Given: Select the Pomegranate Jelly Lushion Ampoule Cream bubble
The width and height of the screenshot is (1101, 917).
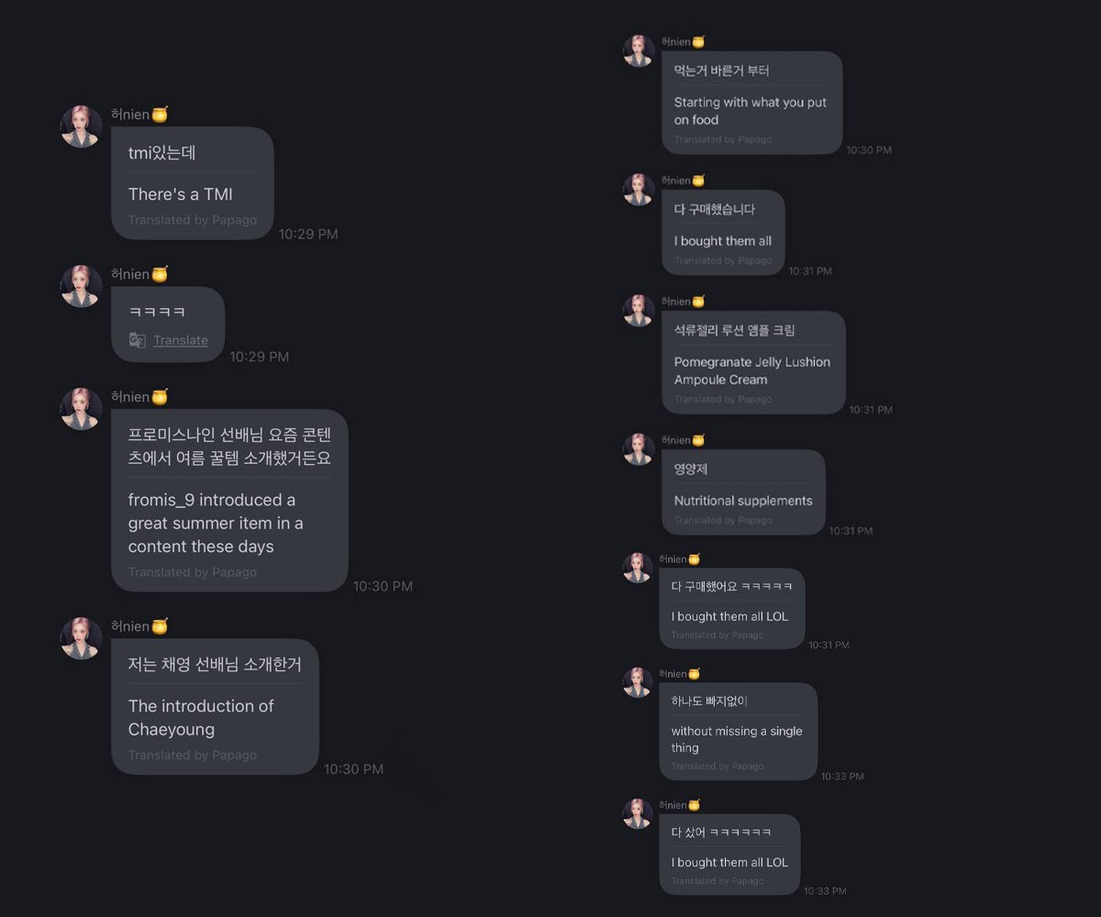Looking at the screenshot, I should tap(753, 361).
